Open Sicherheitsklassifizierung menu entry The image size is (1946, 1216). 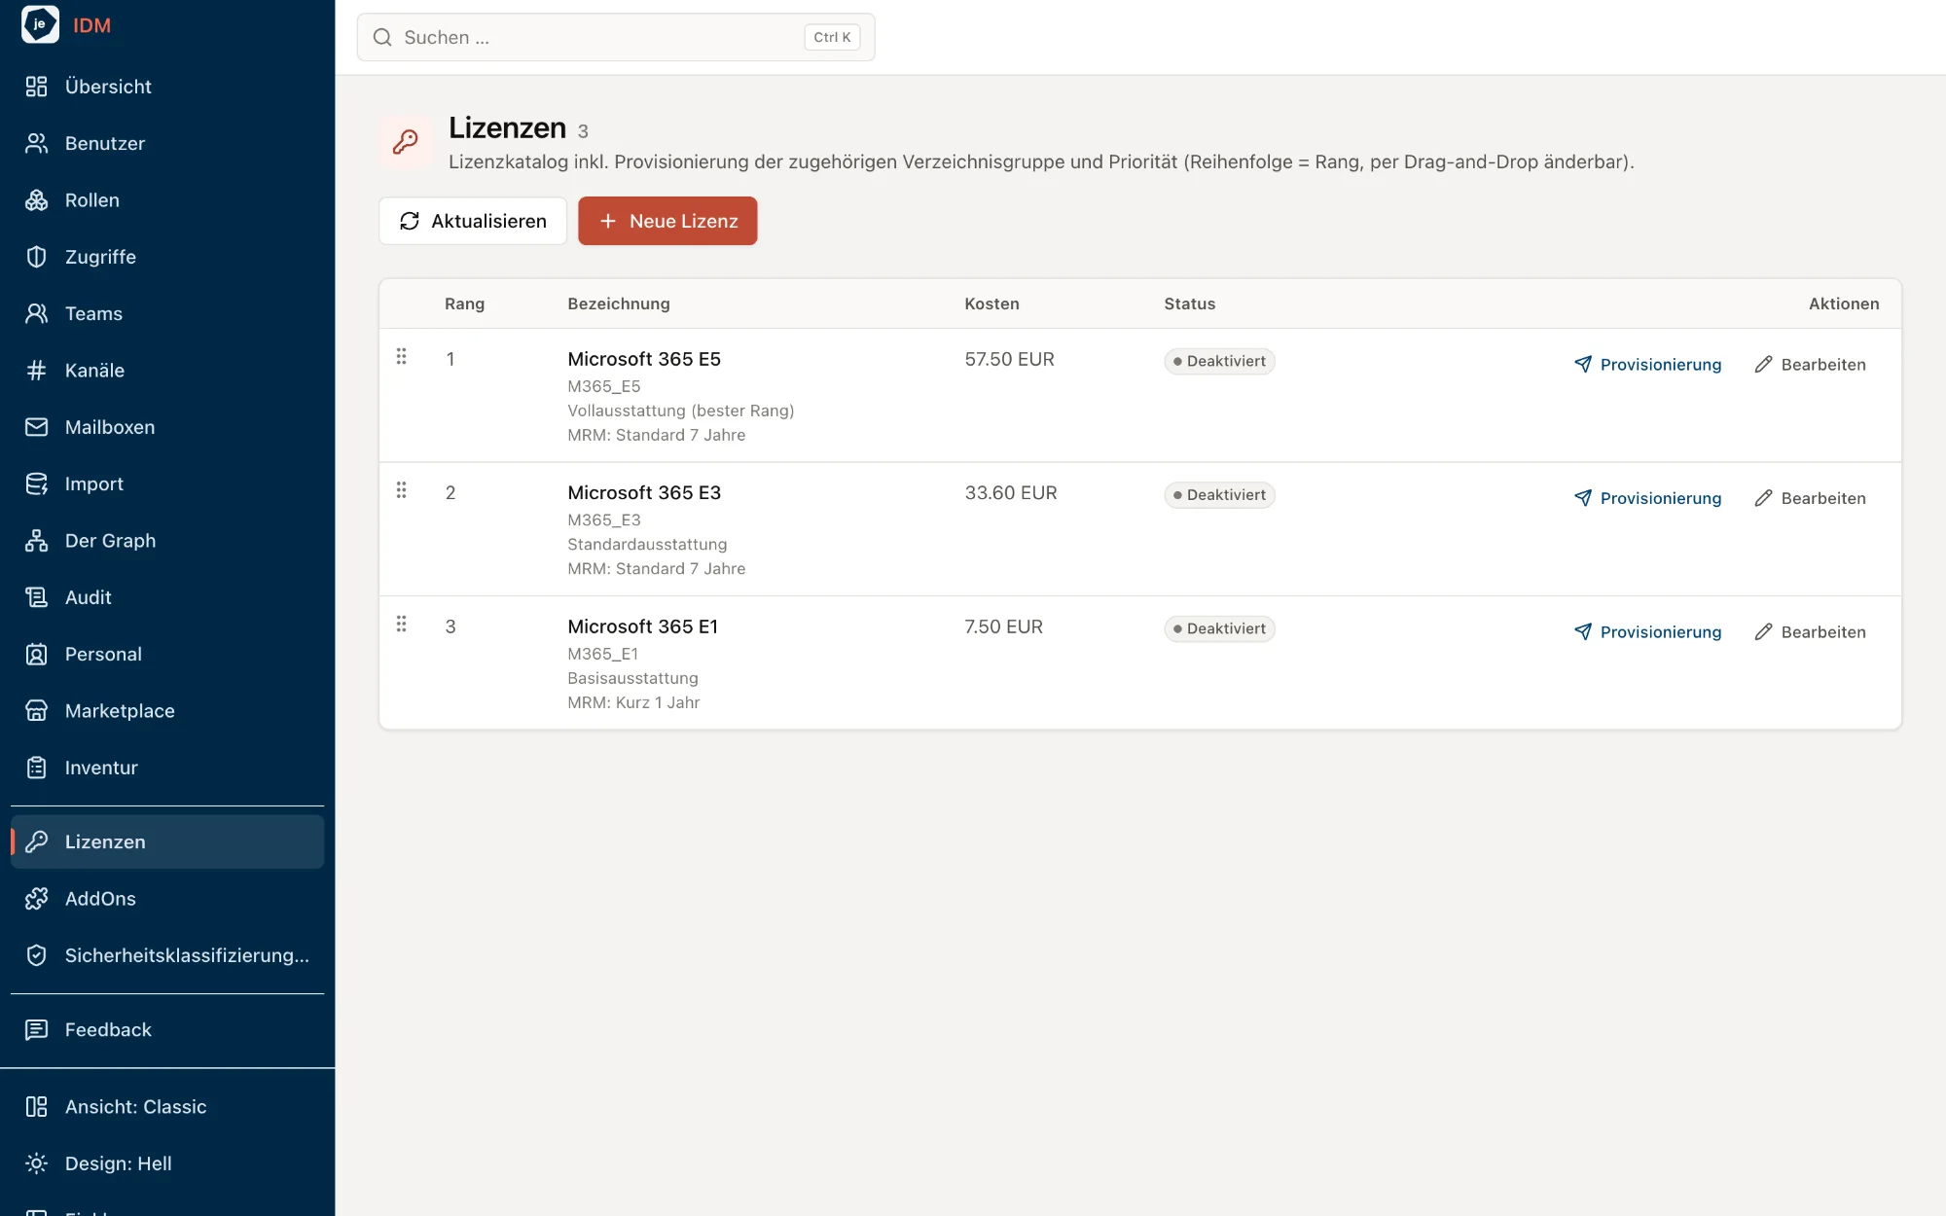[167, 955]
